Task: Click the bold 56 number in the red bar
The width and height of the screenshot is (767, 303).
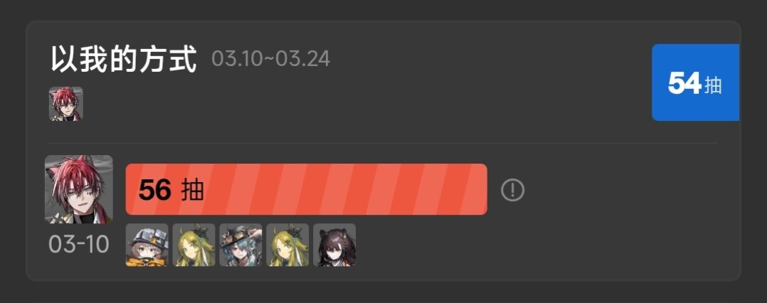Action: tap(155, 190)
